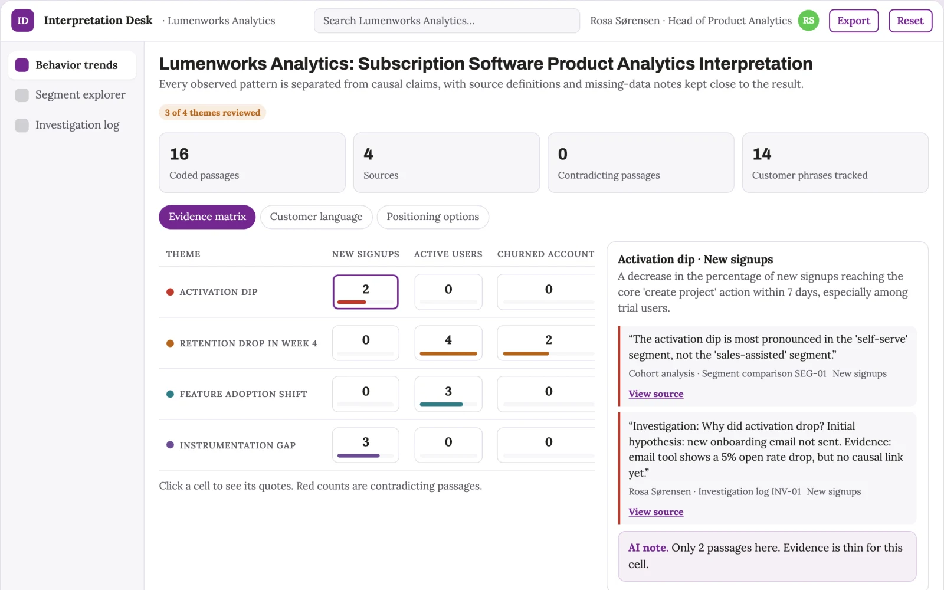Screen dimensions: 944x590
Task: Open the 4 Sources card
Action: [447, 163]
